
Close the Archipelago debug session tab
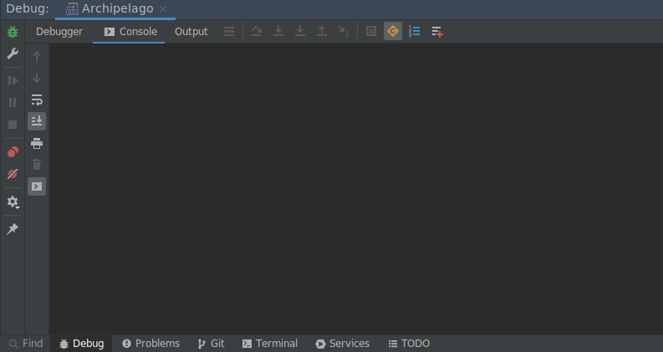163,9
